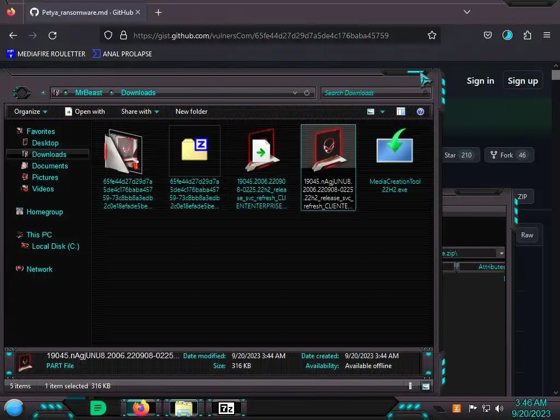Screen dimensions: 560x420
Task: Open MEDIAFIRE ROULETTER bookmark
Action: point(46,54)
